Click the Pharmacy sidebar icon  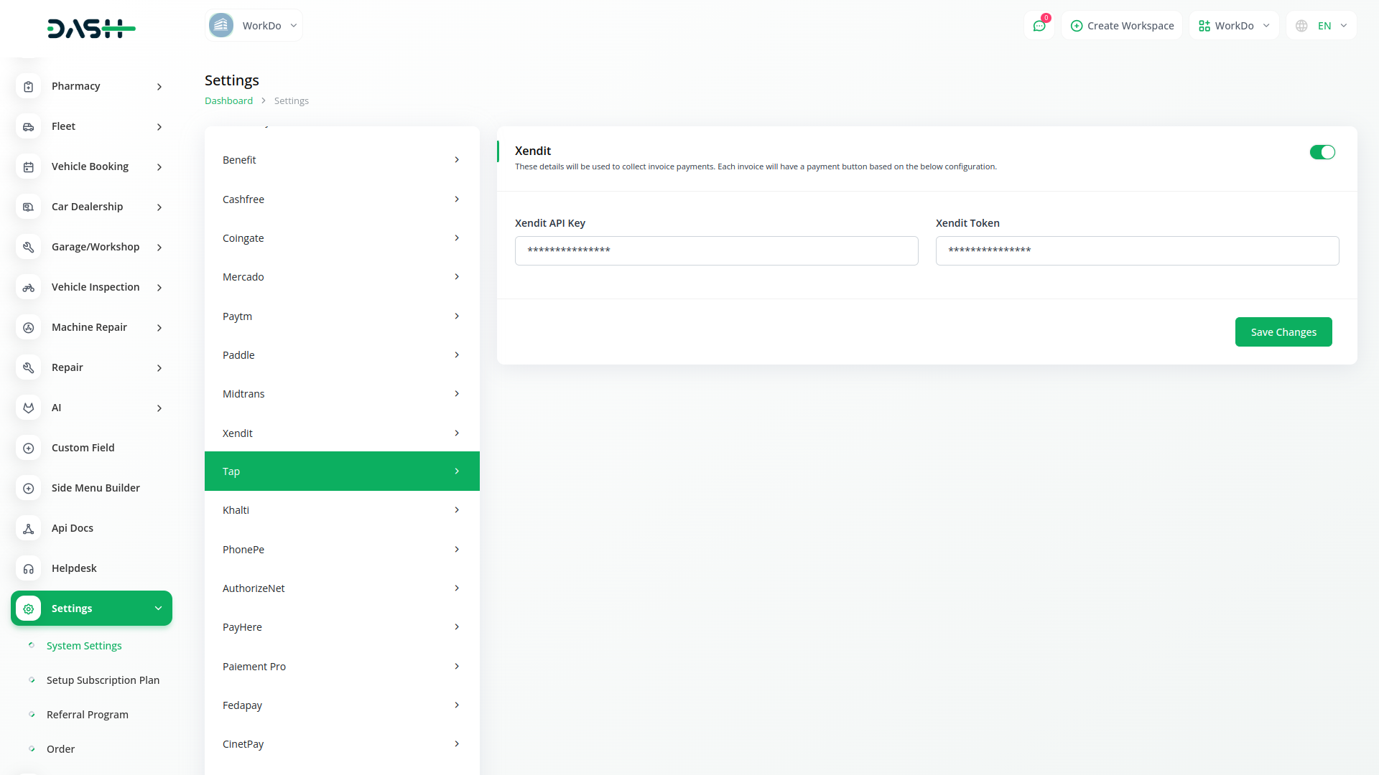pyautogui.click(x=29, y=87)
